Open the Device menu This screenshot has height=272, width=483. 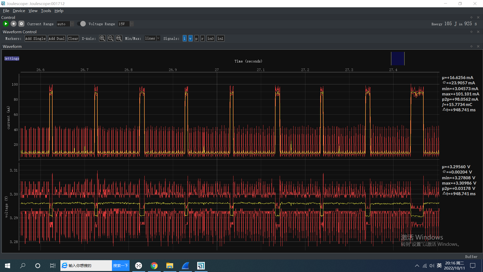click(19, 11)
